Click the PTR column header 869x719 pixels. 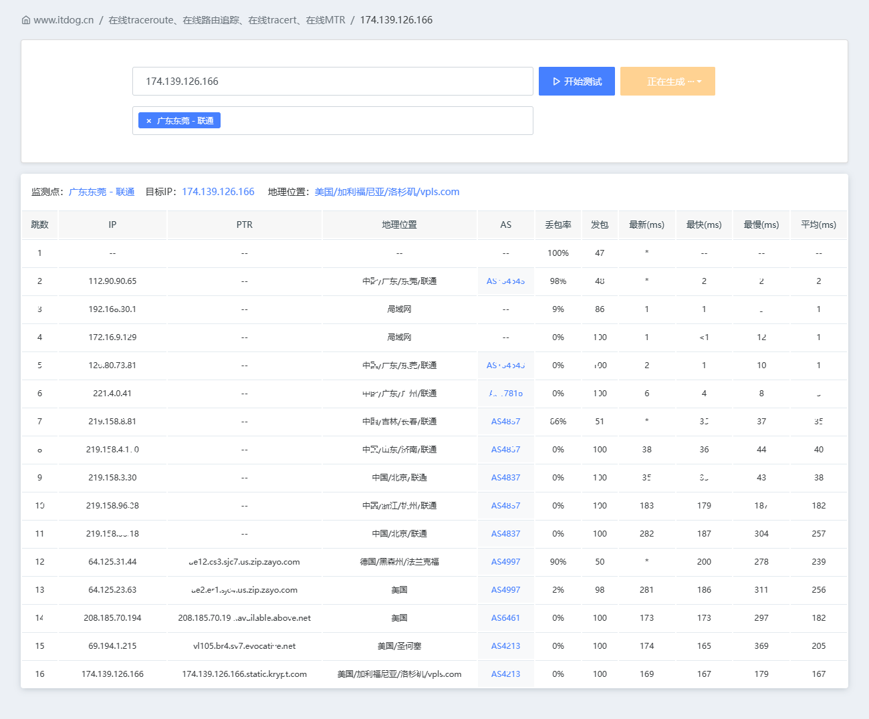click(245, 225)
